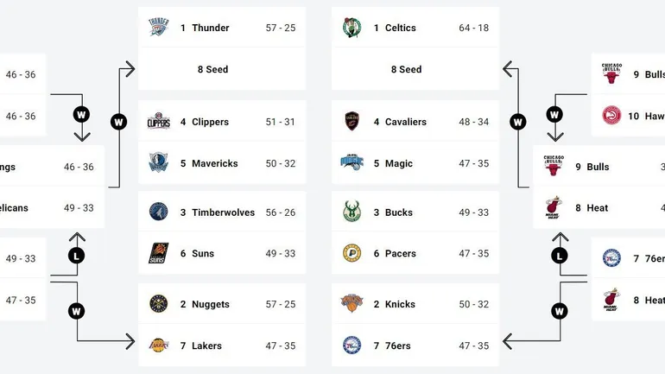Select the Nuggets team logo

point(159,304)
